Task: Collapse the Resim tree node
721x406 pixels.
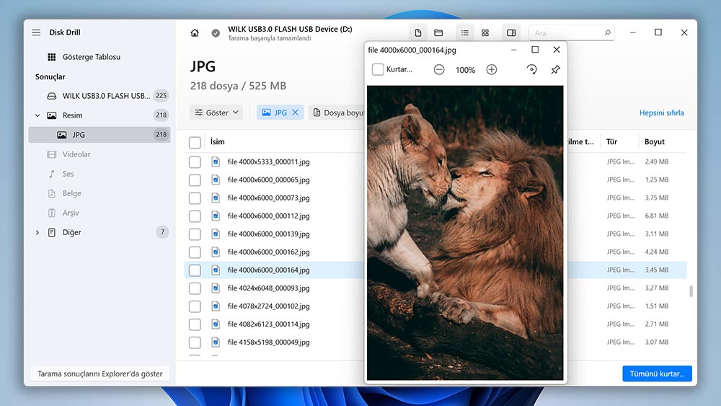Action: point(37,115)
